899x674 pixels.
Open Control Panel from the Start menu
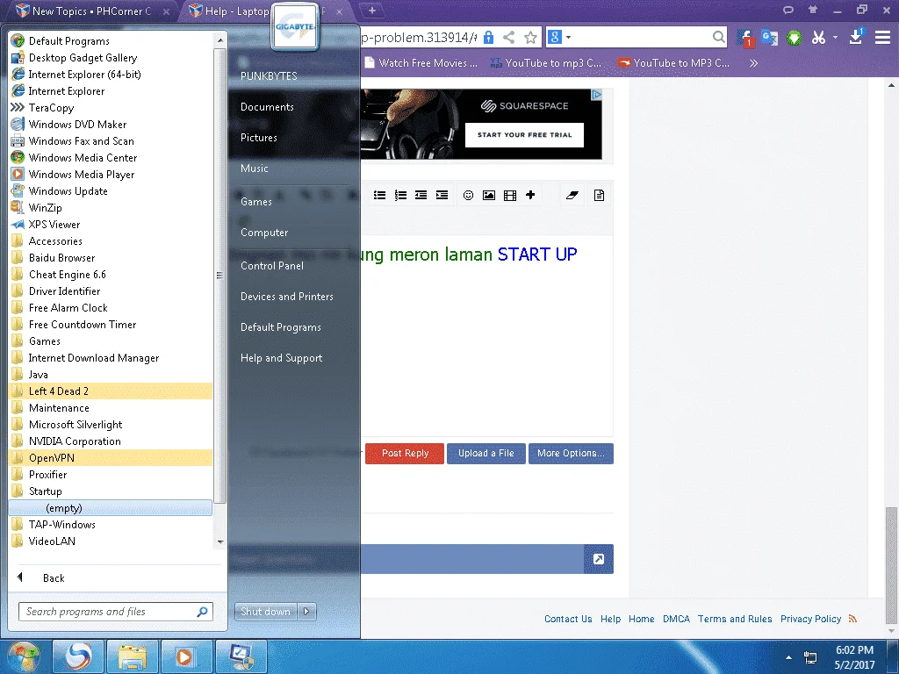(272, 265)
